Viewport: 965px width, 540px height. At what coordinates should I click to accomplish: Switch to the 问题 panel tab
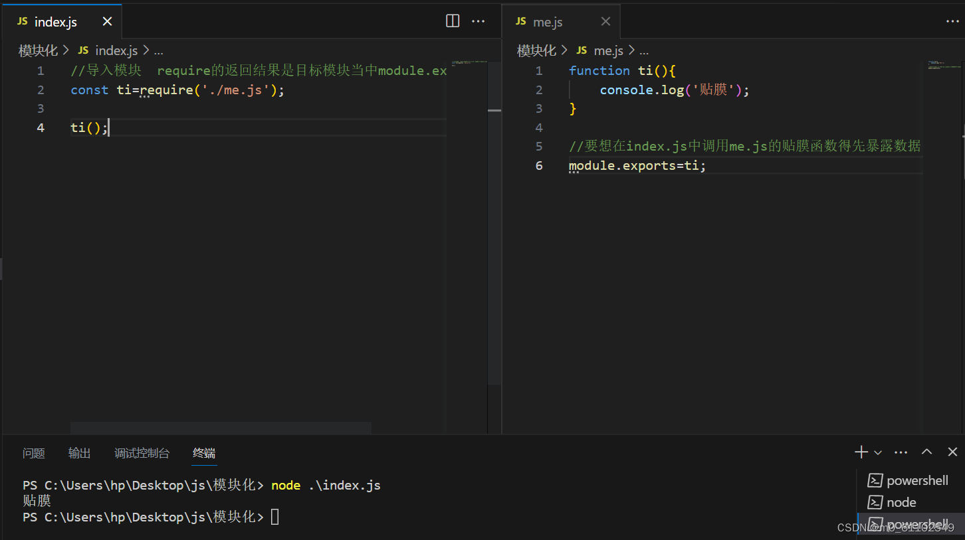pos(33,452)
